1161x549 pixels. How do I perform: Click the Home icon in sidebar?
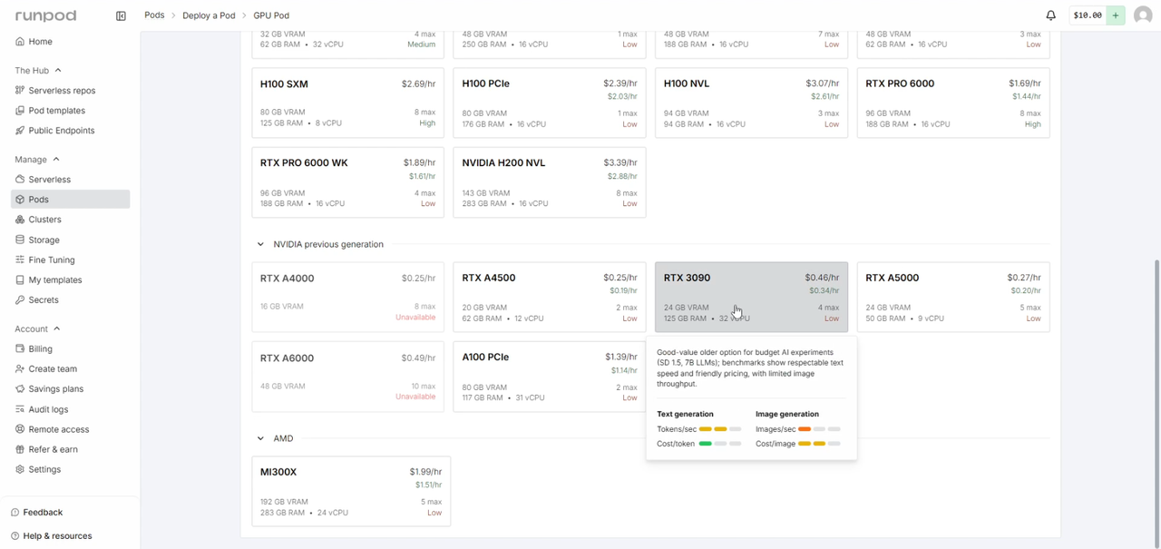20,42
